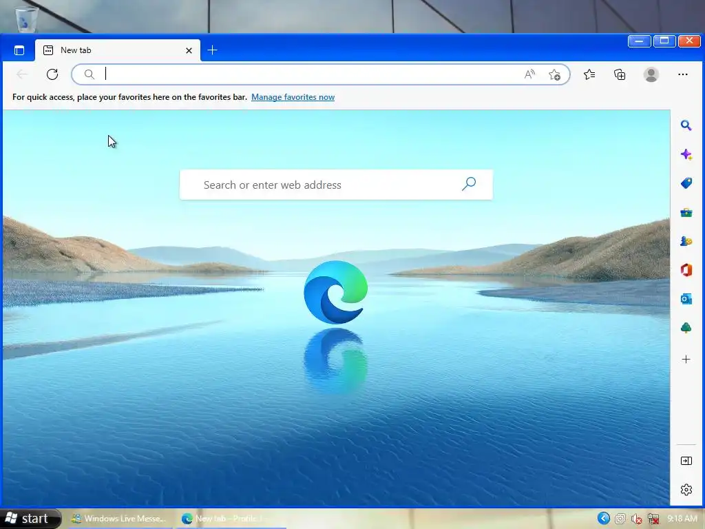The width and height of the screenshot is (705, 529).
Task: Open the sidebar Search tool
Action: (686, 125)
